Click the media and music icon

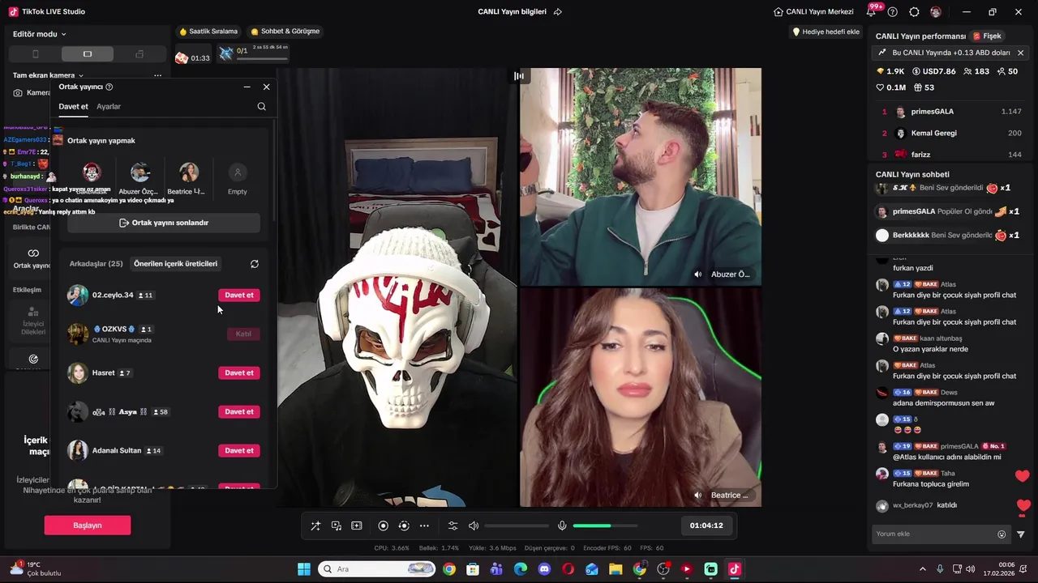[337, 526]
